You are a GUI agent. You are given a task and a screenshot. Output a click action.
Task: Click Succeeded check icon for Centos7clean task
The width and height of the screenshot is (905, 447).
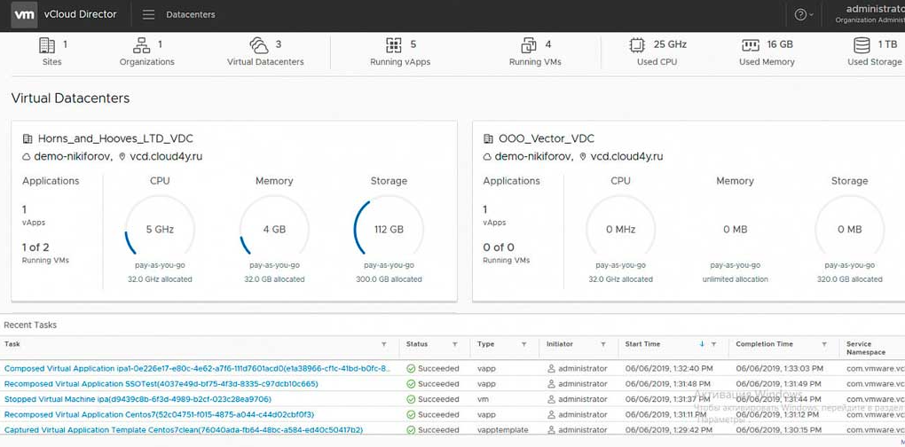tap(411, 429)
